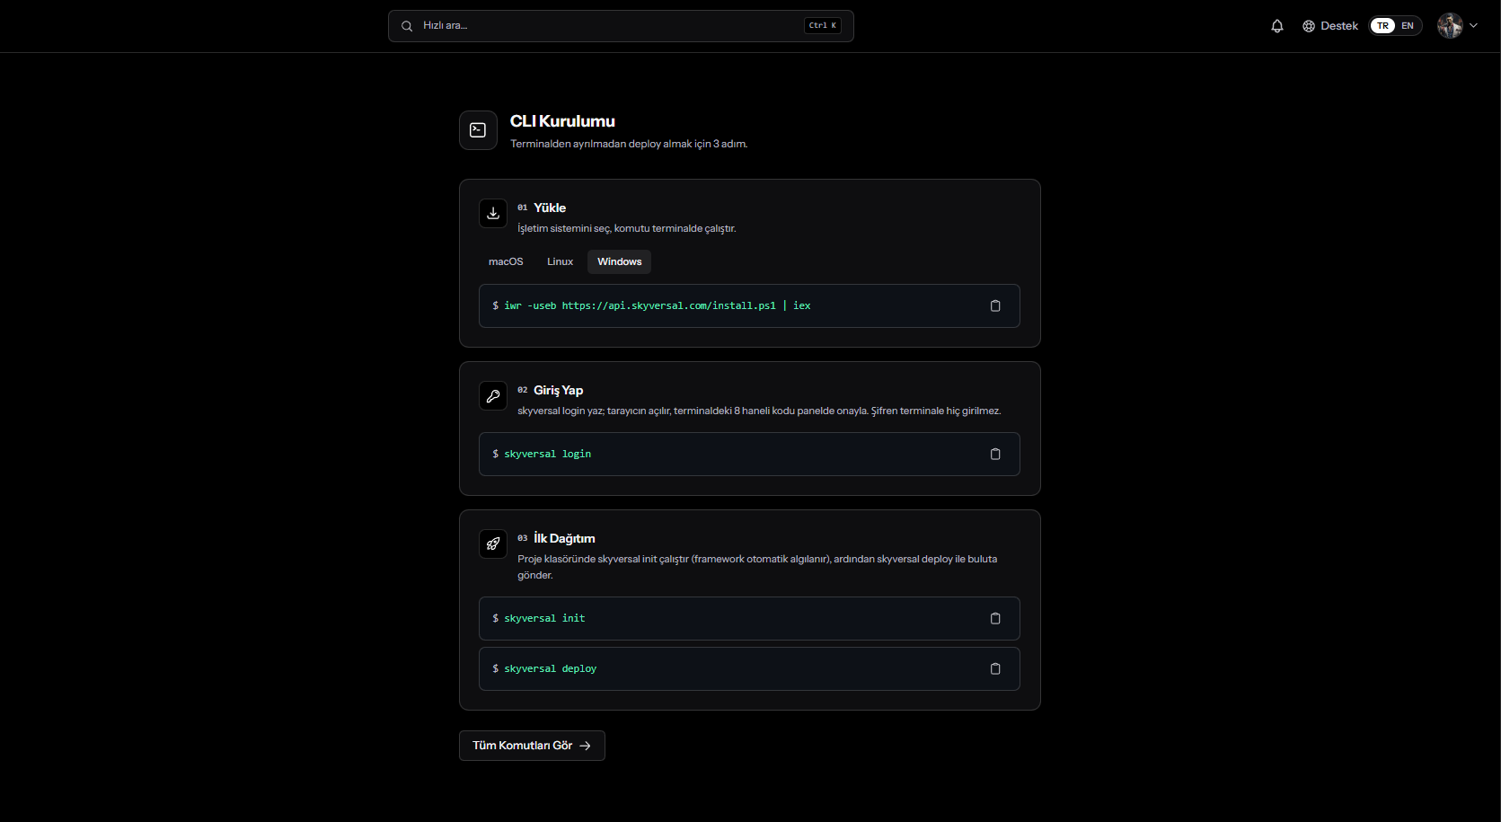Select the Windows tab
The image size is (1501, 822).
620,262
